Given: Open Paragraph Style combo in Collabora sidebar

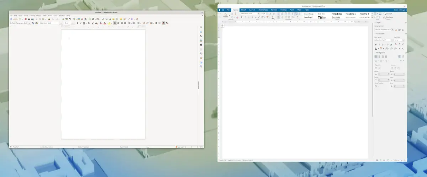Looking at the screenshot, I should (x=384, y=29).
